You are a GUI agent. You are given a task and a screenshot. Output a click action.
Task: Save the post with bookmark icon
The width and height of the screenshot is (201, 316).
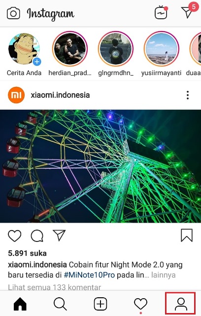coord(187,235)
